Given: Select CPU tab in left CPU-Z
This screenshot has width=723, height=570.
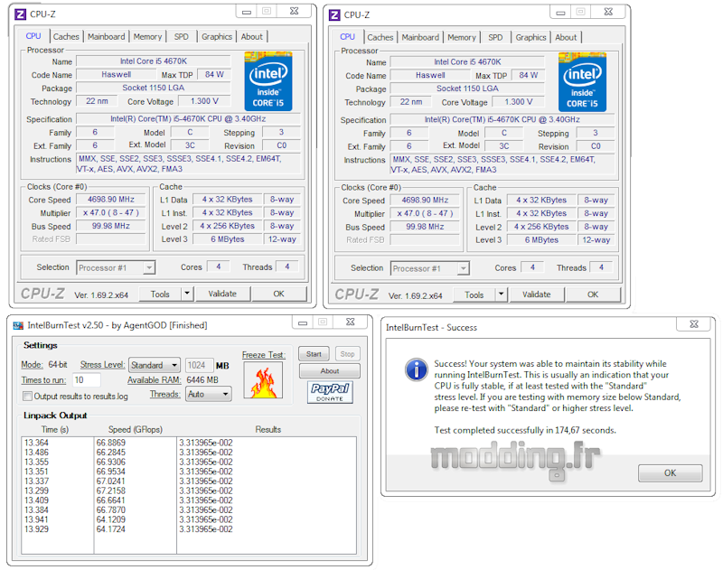Looking at the screenshot, I should point(33,36).
